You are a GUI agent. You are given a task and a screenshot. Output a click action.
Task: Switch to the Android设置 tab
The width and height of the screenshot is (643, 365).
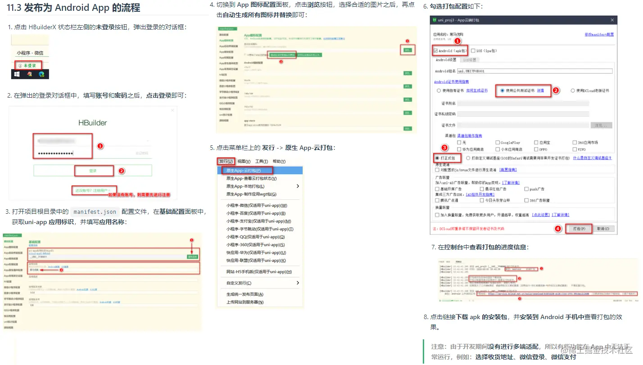446,59
